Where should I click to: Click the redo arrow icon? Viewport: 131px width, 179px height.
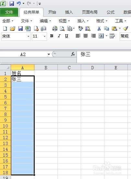point(29,4)
